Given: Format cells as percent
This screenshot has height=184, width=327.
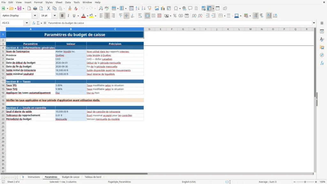Looking at the screenshot, I should tap(175, 16).
